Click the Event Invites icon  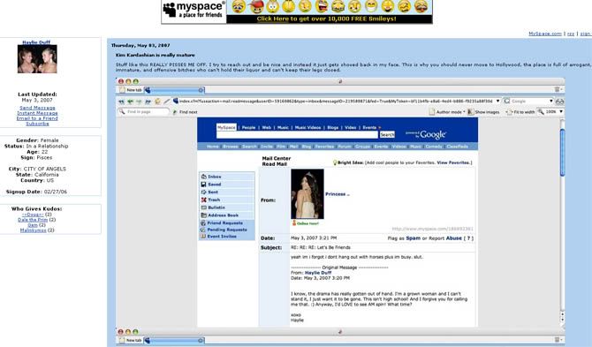(202, 237)
